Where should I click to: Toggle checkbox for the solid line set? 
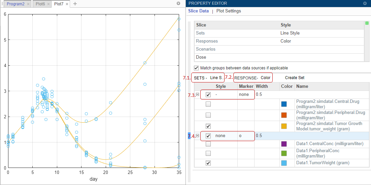(x=208, y=95)
